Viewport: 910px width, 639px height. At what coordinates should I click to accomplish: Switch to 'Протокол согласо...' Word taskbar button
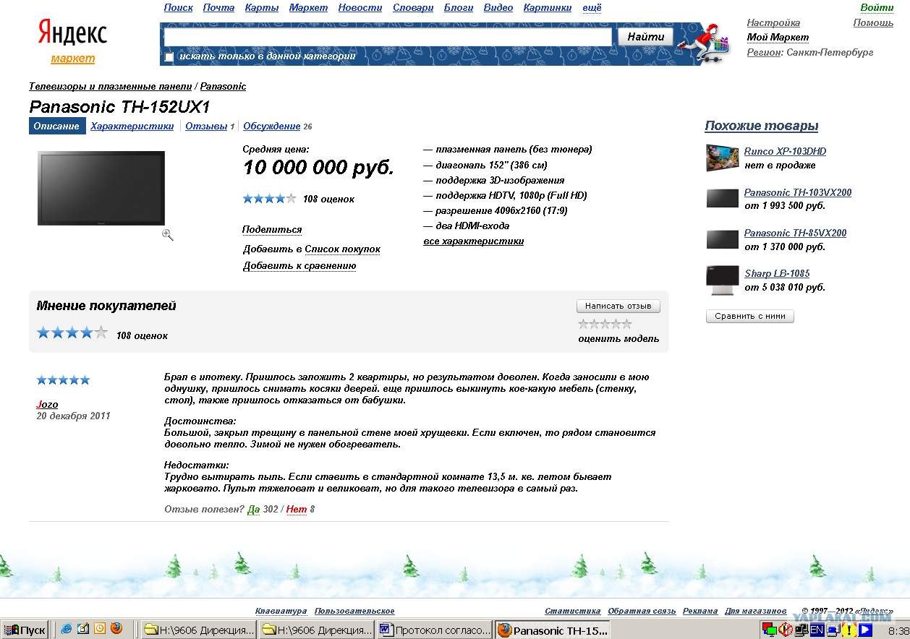coord(435,630)
